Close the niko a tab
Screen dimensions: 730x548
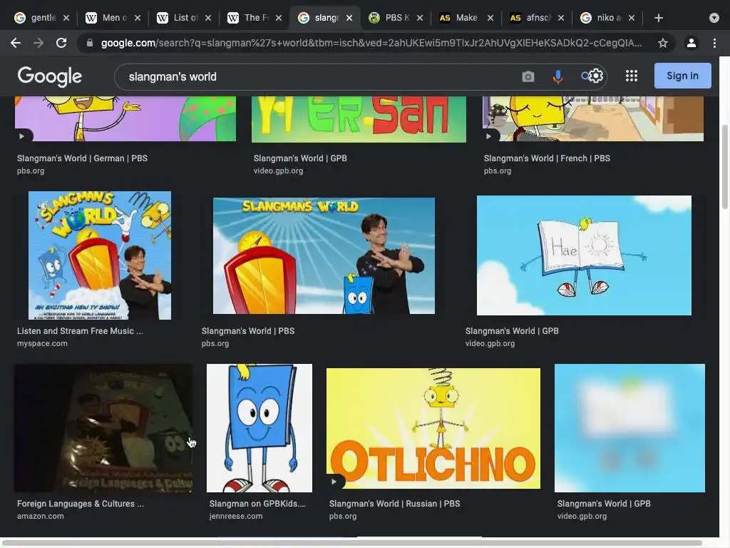[x=632, y=18]
